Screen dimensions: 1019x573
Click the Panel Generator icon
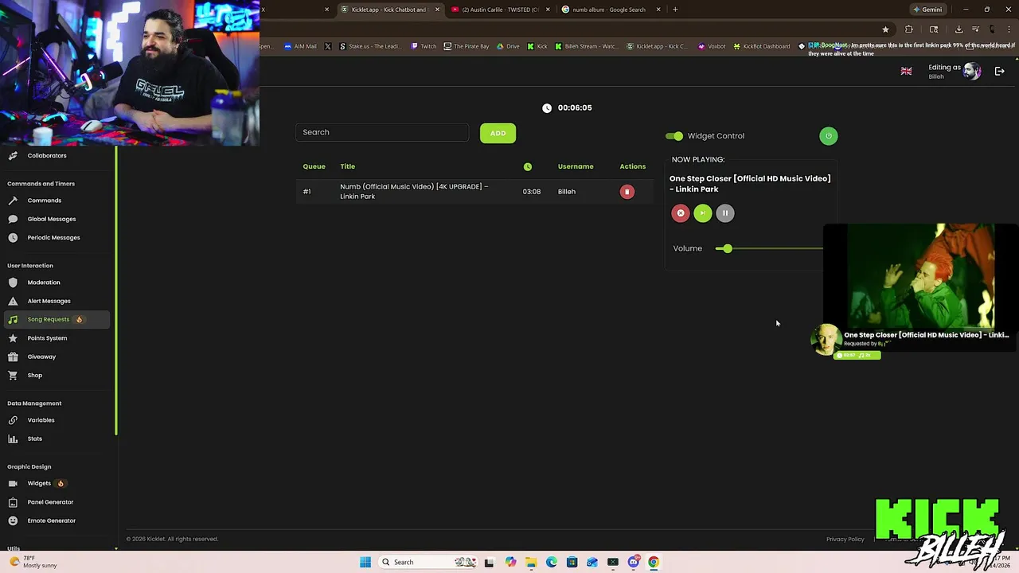[13, 502]
